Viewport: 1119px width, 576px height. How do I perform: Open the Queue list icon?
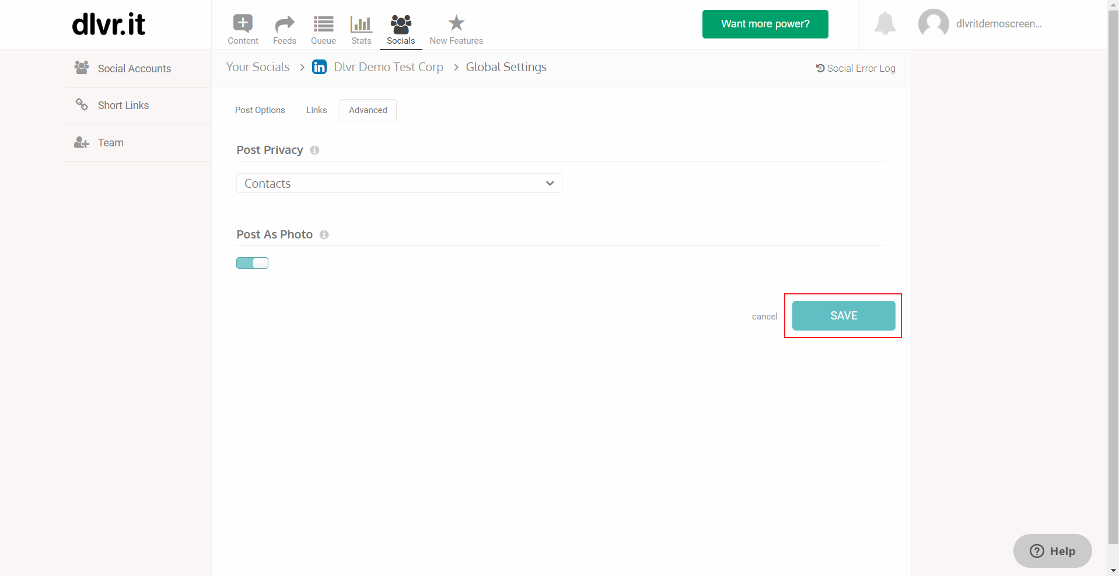tap(323, 24)
